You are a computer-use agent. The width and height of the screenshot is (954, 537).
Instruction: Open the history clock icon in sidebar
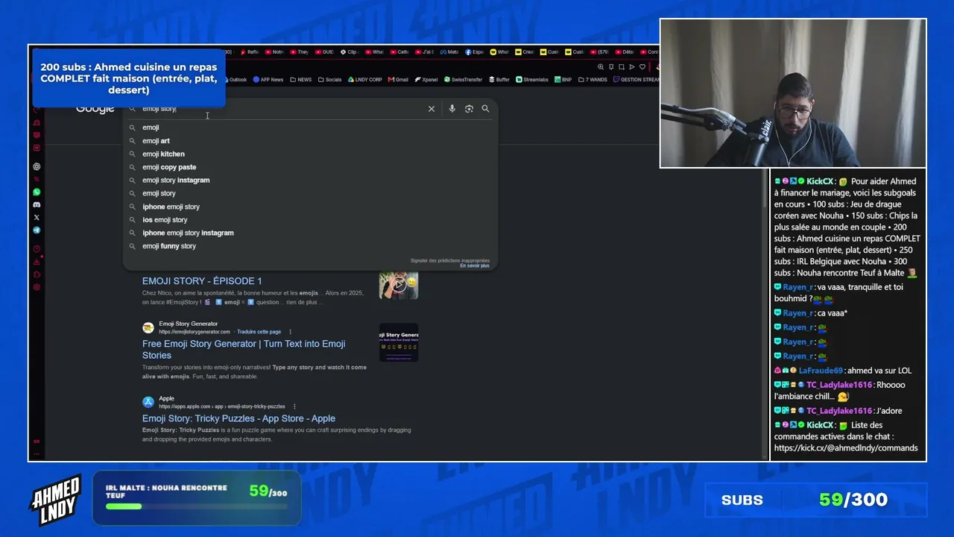(x=37, y=249)
